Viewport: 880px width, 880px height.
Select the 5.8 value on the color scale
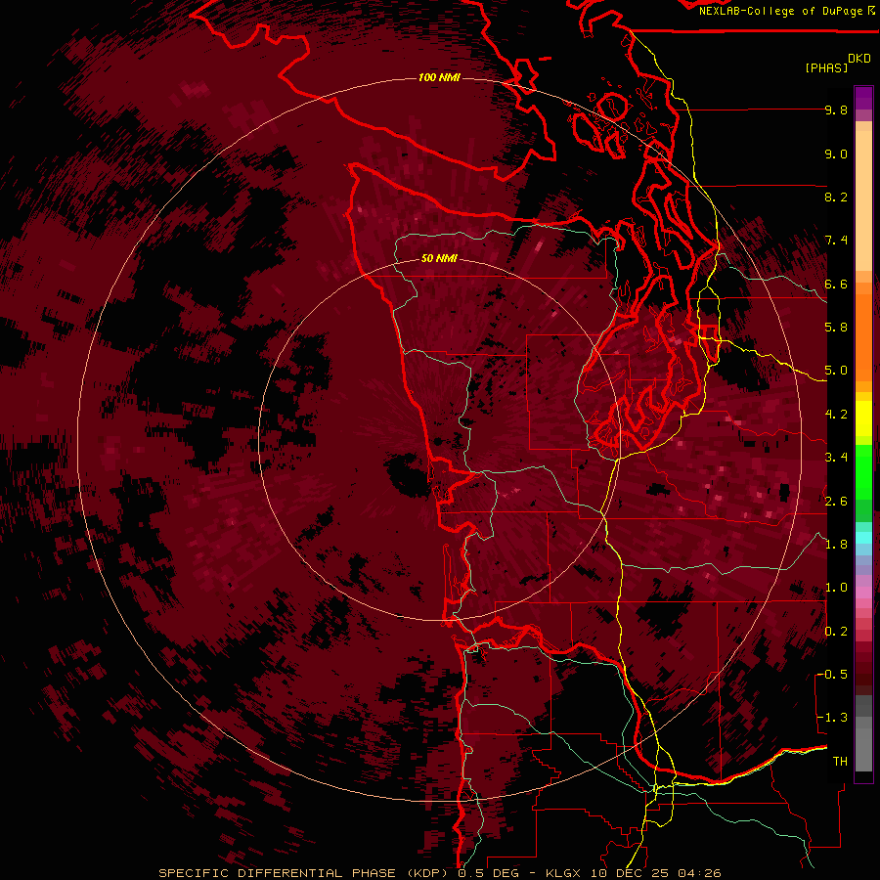(x=836, y=328)
